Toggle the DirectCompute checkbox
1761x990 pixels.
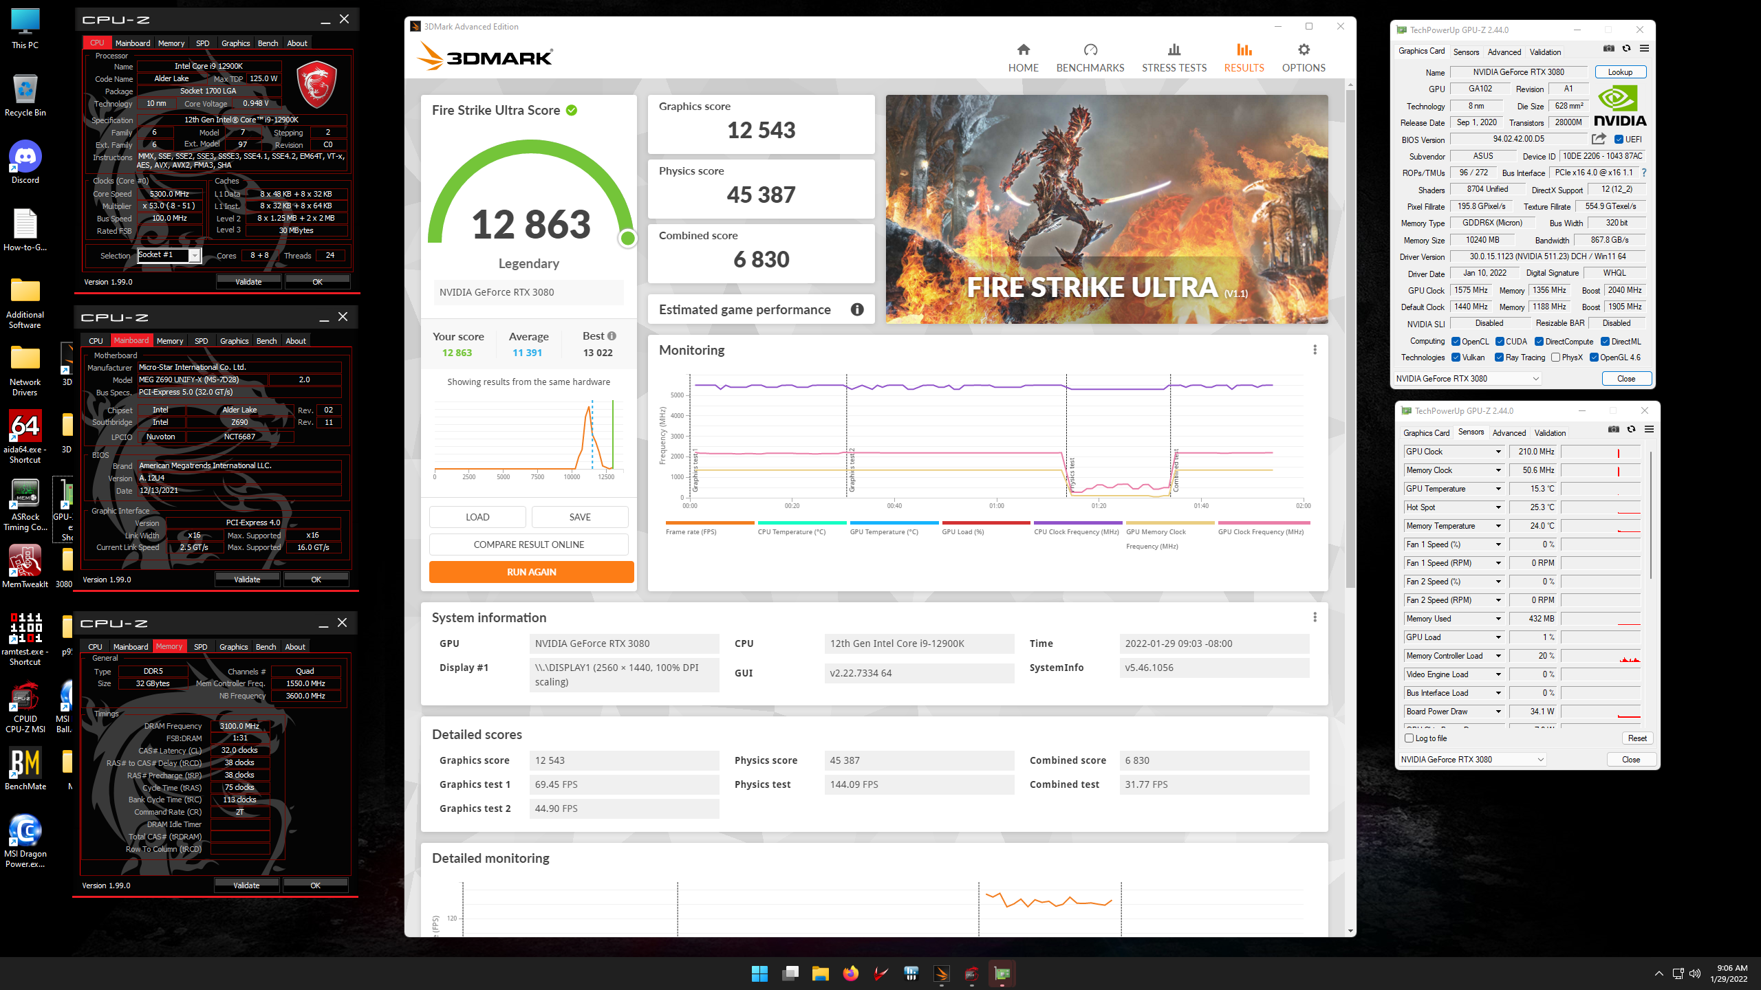(1539, 342)
